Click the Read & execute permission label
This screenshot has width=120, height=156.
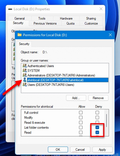(34, 123)
